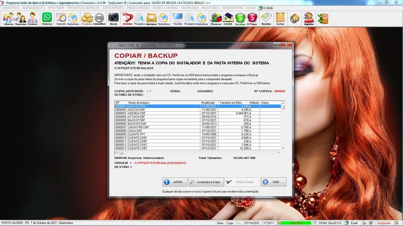Click the printer icon in status bar

point(364,223)
